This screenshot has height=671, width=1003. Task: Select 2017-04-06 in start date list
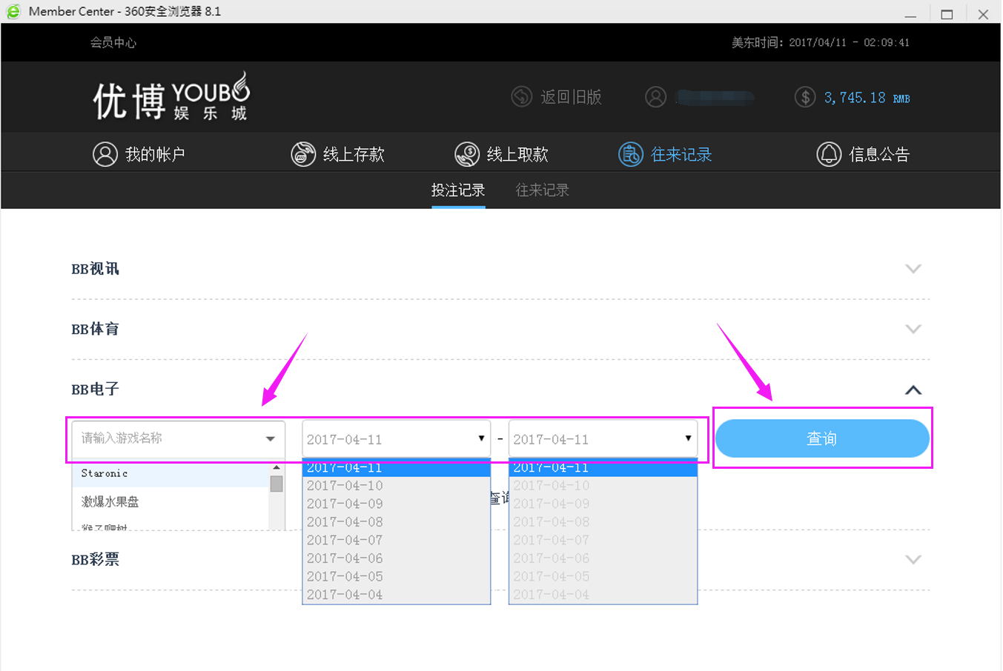(396, 558)
